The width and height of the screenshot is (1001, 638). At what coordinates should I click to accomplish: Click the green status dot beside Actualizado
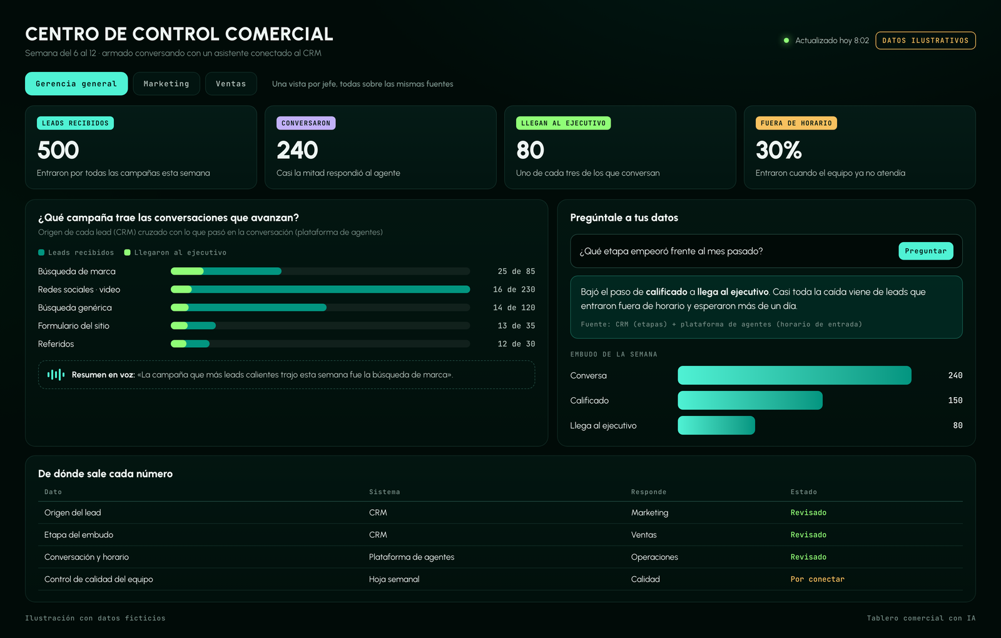[x=786, y=40]
